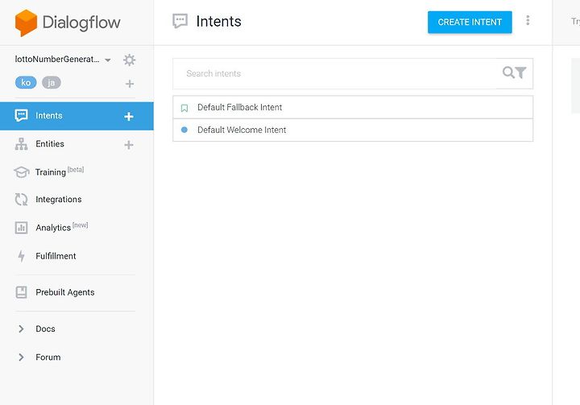
Task: Add new entity via sidebar plus
Action: click(129, 145)
